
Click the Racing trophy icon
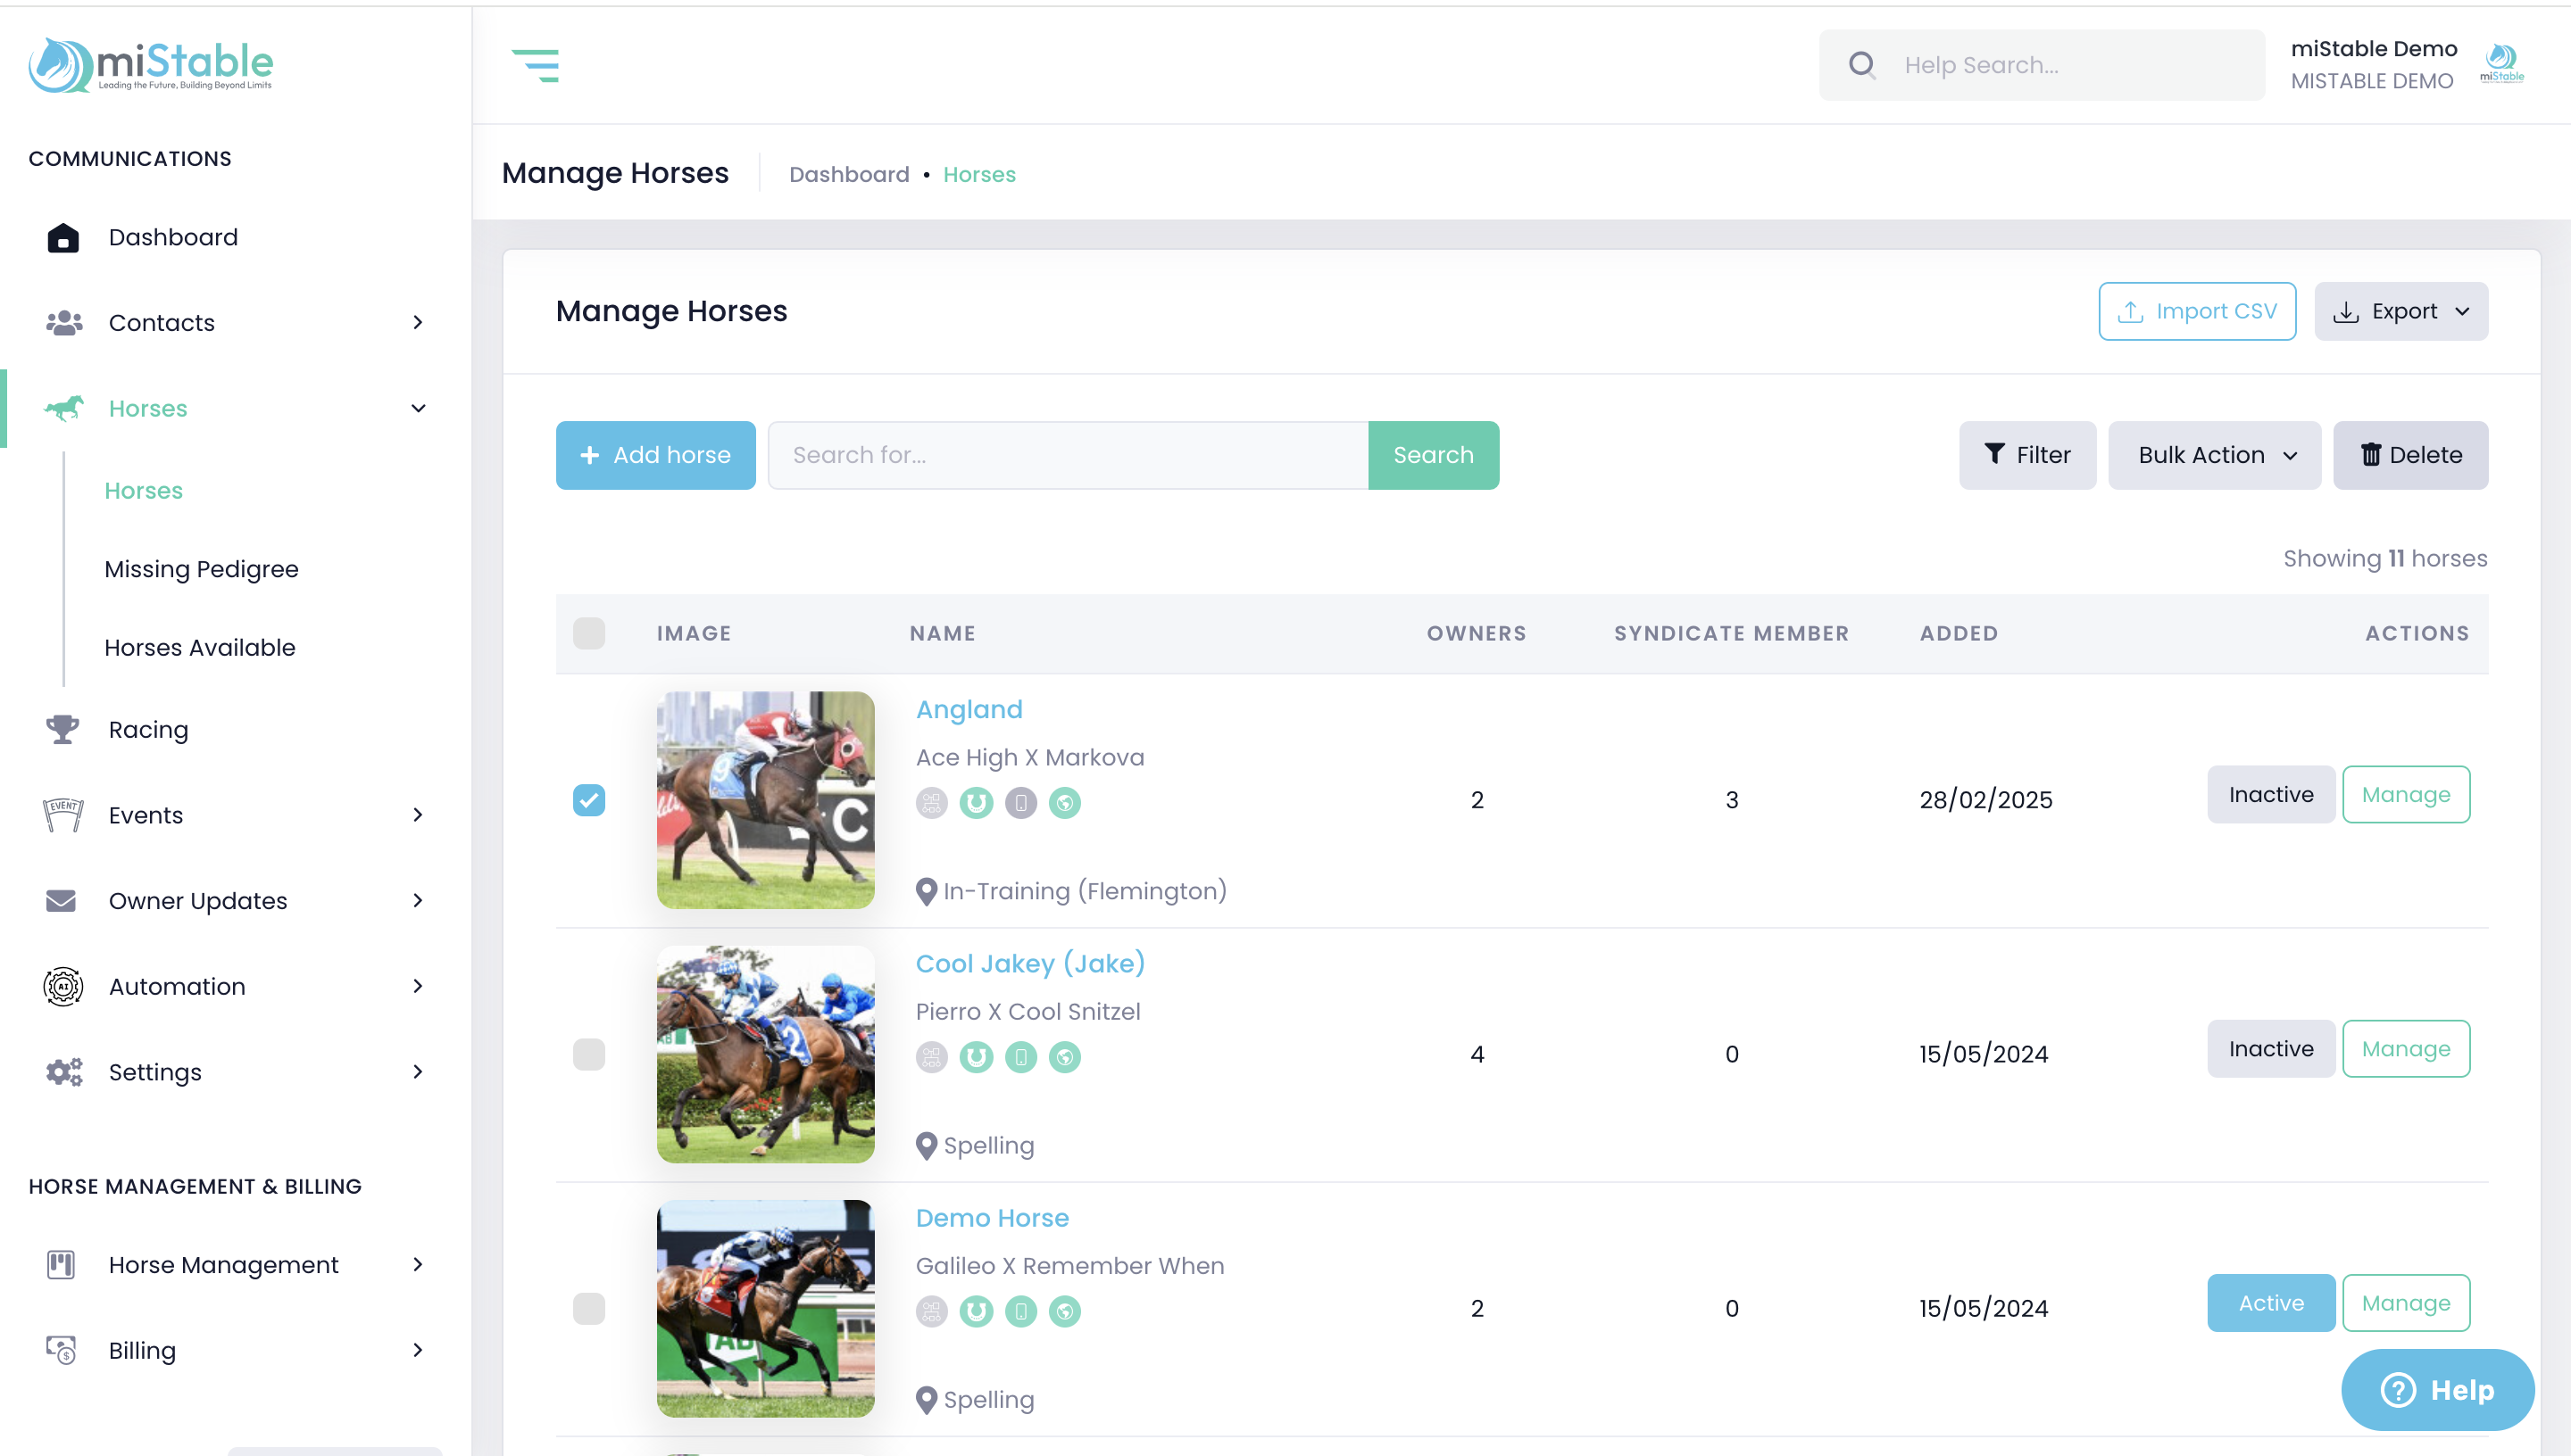point(62,729)
